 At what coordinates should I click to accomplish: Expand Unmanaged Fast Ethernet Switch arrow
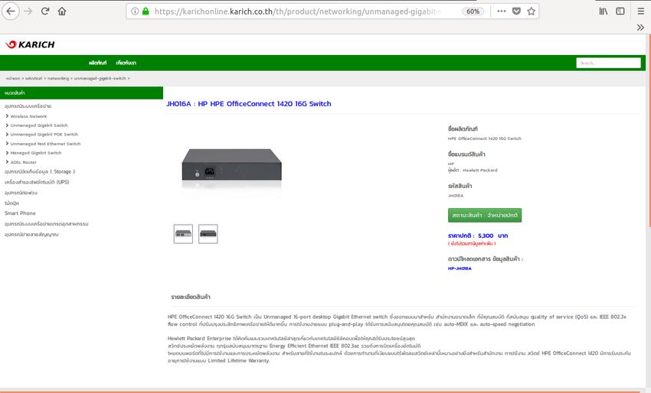click(x=7, y=144)
